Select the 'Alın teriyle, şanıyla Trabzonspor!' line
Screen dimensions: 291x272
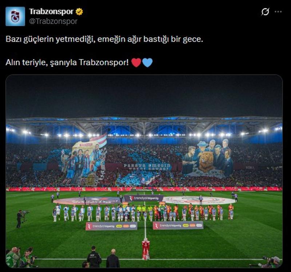pyautogui.click(x=67, y=62)
